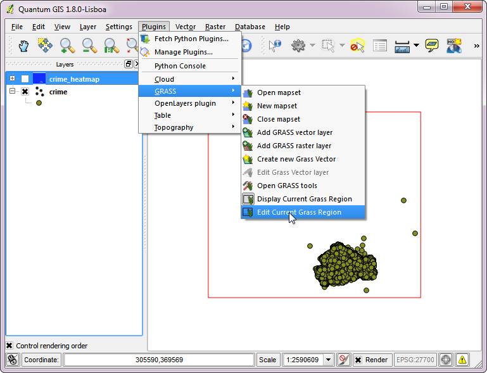
Task: Click the EPSG:27700 CRS button
Action: [415, 360]
